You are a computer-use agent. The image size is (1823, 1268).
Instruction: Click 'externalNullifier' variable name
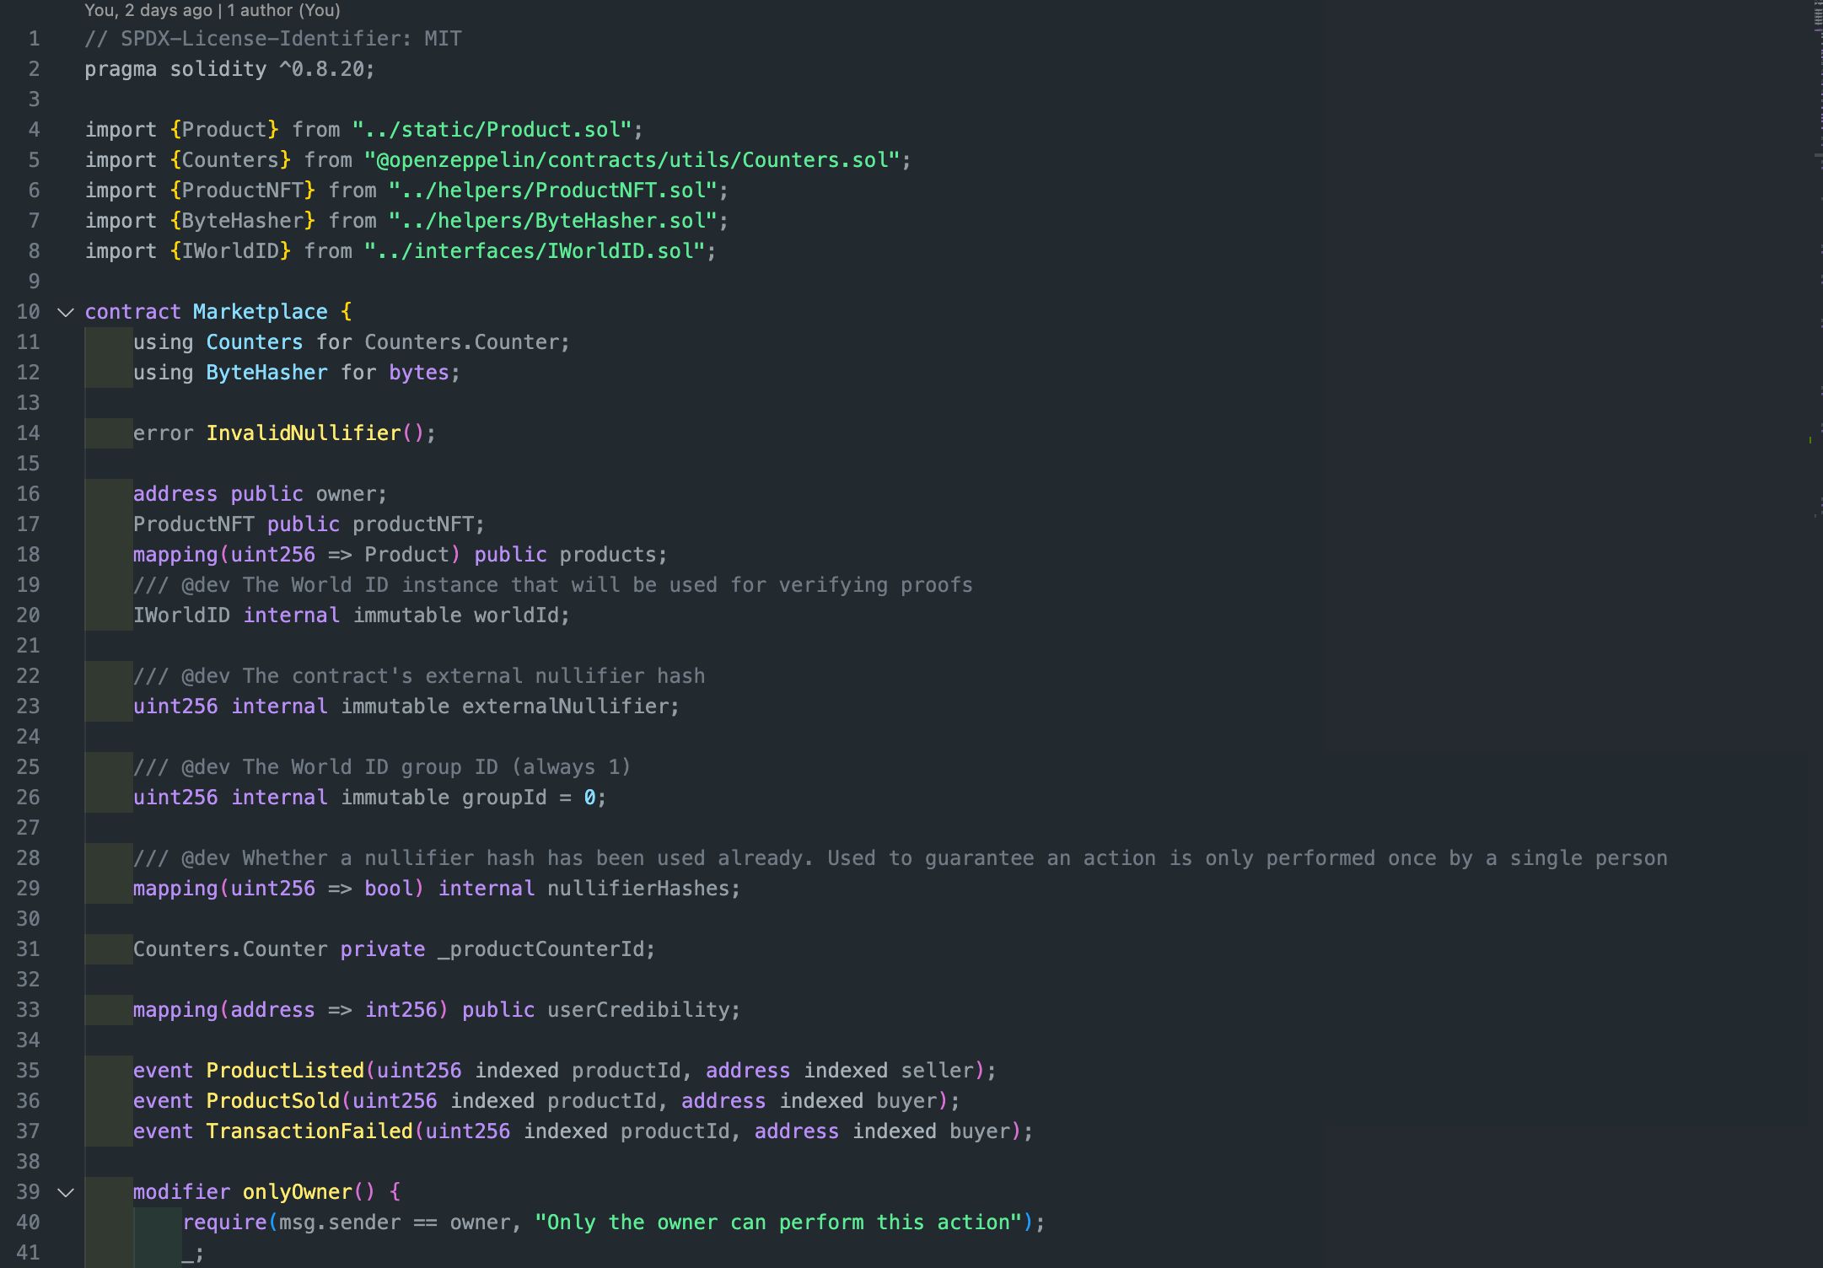point(565,707)
